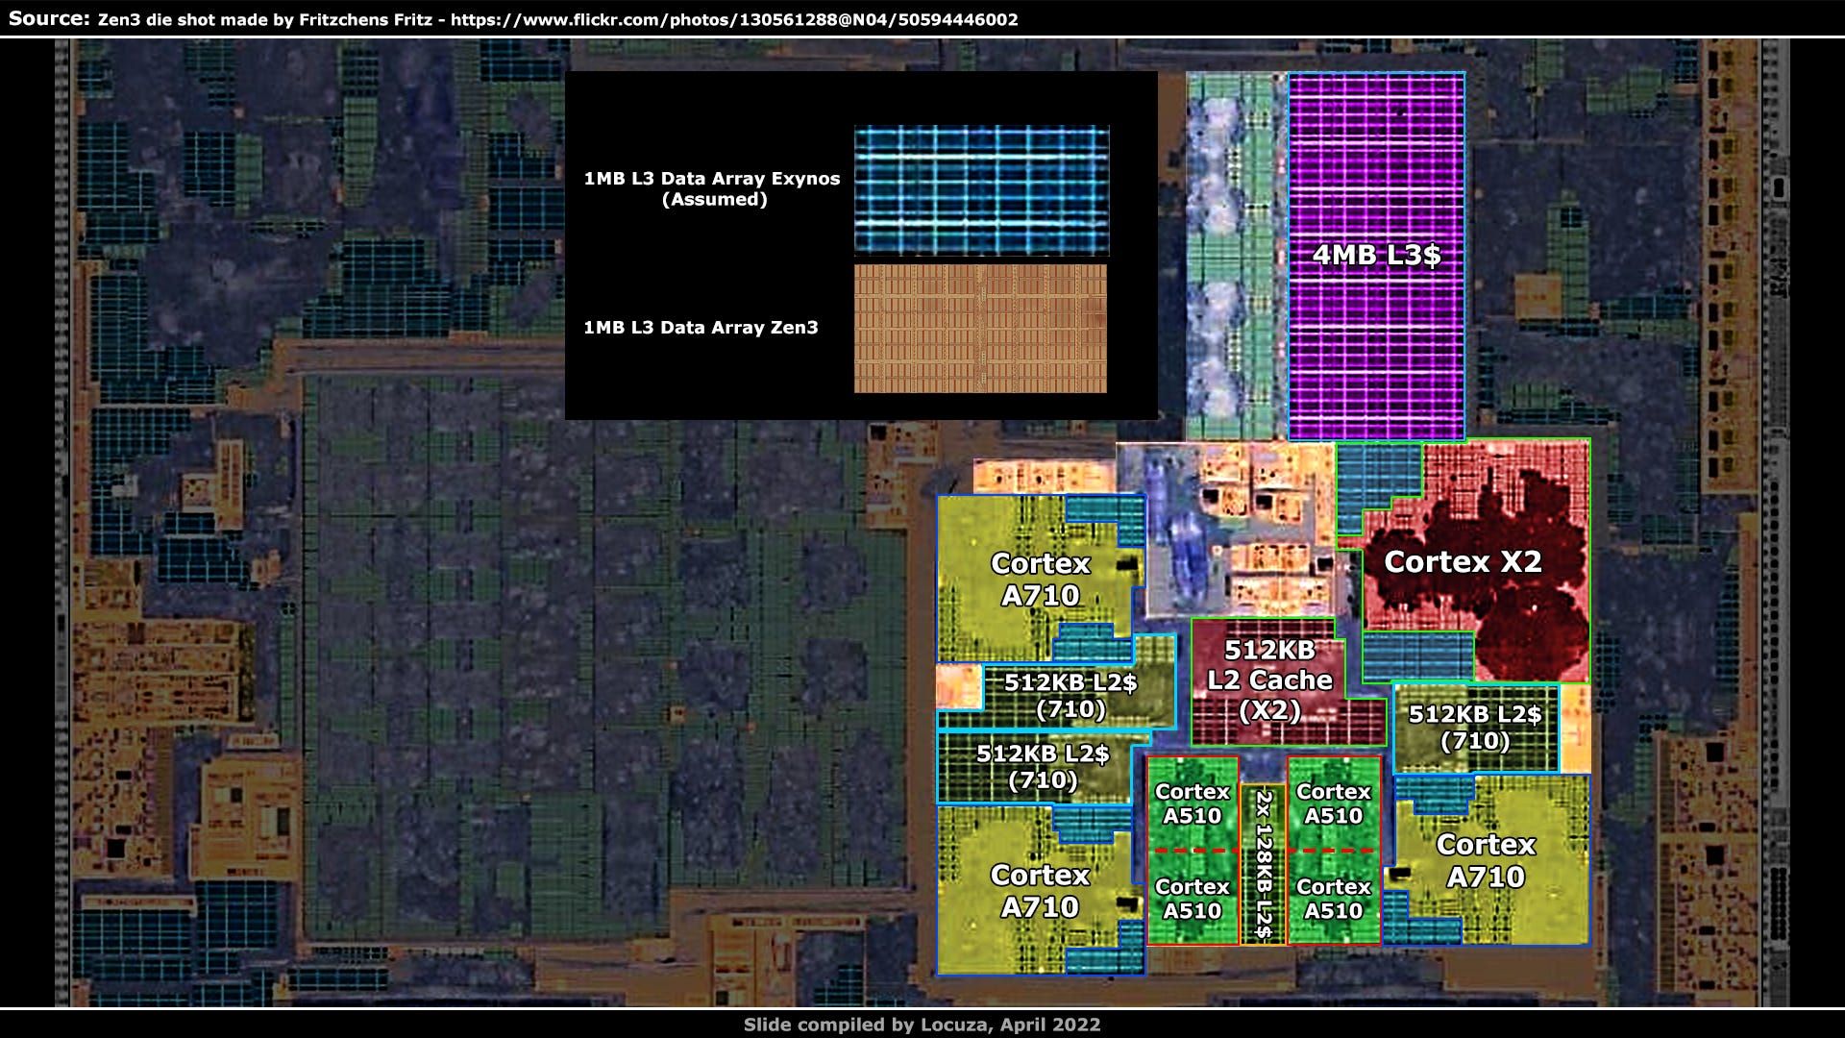1845x1038 pixels.
Task: Select the purple 4MB L3$ cache region
Action: tap(1376, 256)
